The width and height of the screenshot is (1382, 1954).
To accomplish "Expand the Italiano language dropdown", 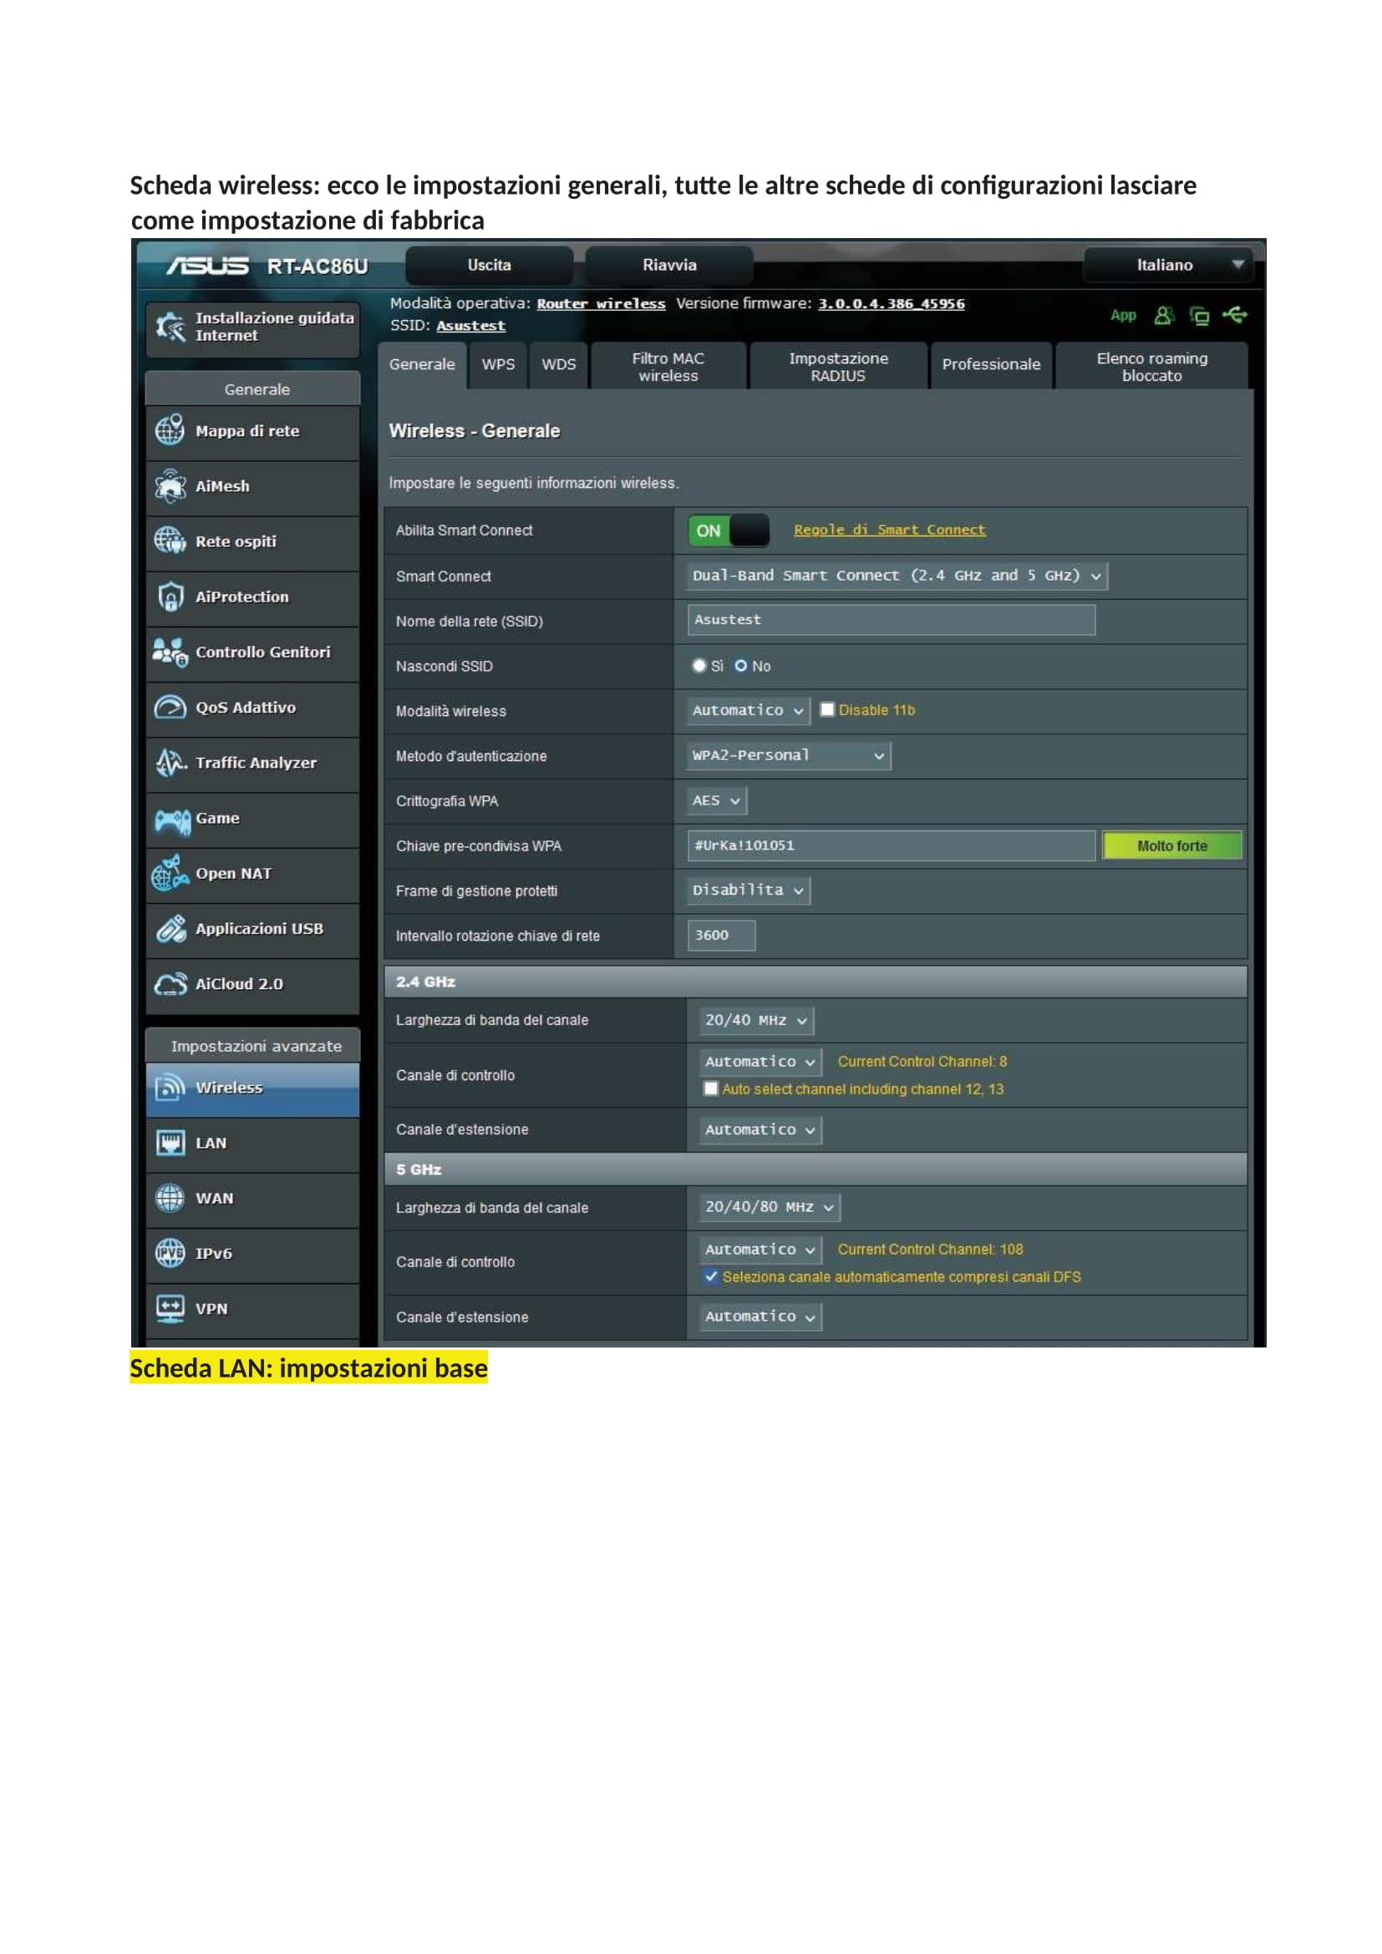I will click(x=1173, y=266).
